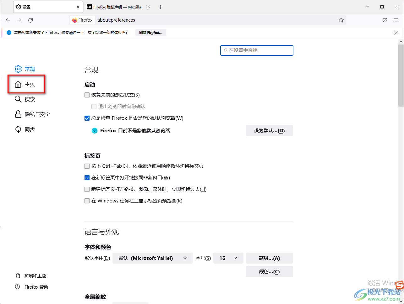
Task: Expand the 字号 16 dropdown
Action: point(228,258)
